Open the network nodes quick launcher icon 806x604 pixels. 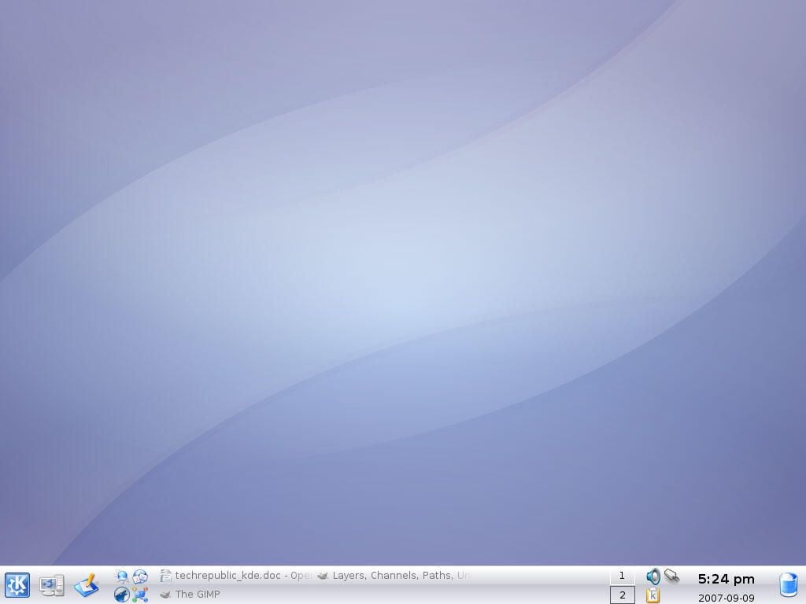click(140, 595)
